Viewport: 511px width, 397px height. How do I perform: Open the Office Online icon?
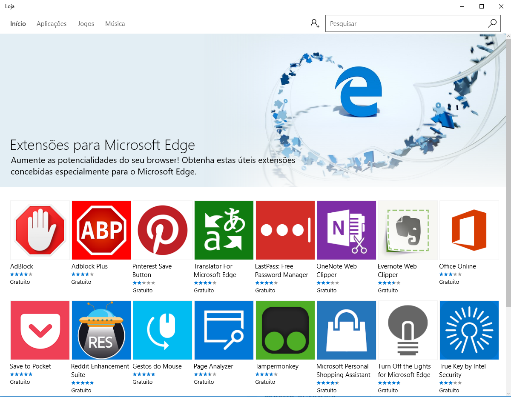pos(469,230)
